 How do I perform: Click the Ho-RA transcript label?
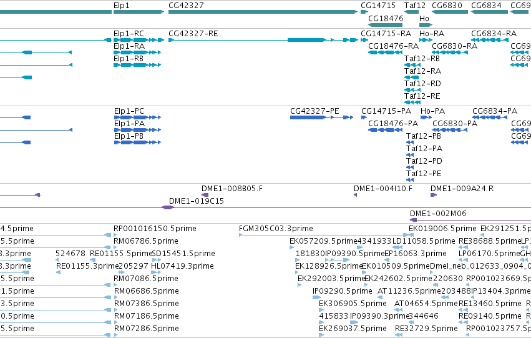coord(432,34)
